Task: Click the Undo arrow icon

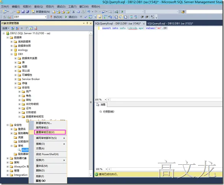Action: [89, 12]
